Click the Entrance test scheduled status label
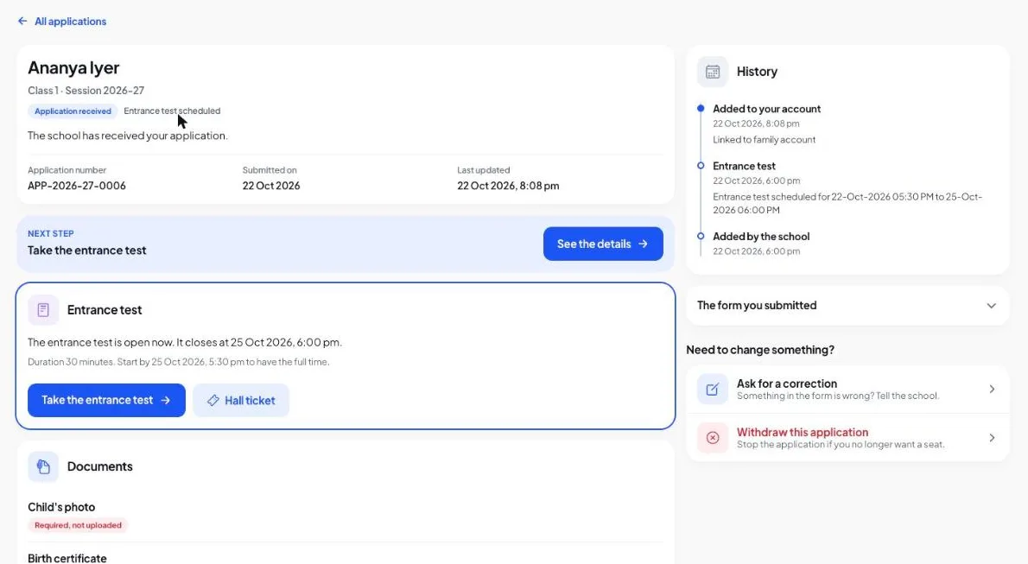This screenshot has height=564, width=1028. coord(172,111)
